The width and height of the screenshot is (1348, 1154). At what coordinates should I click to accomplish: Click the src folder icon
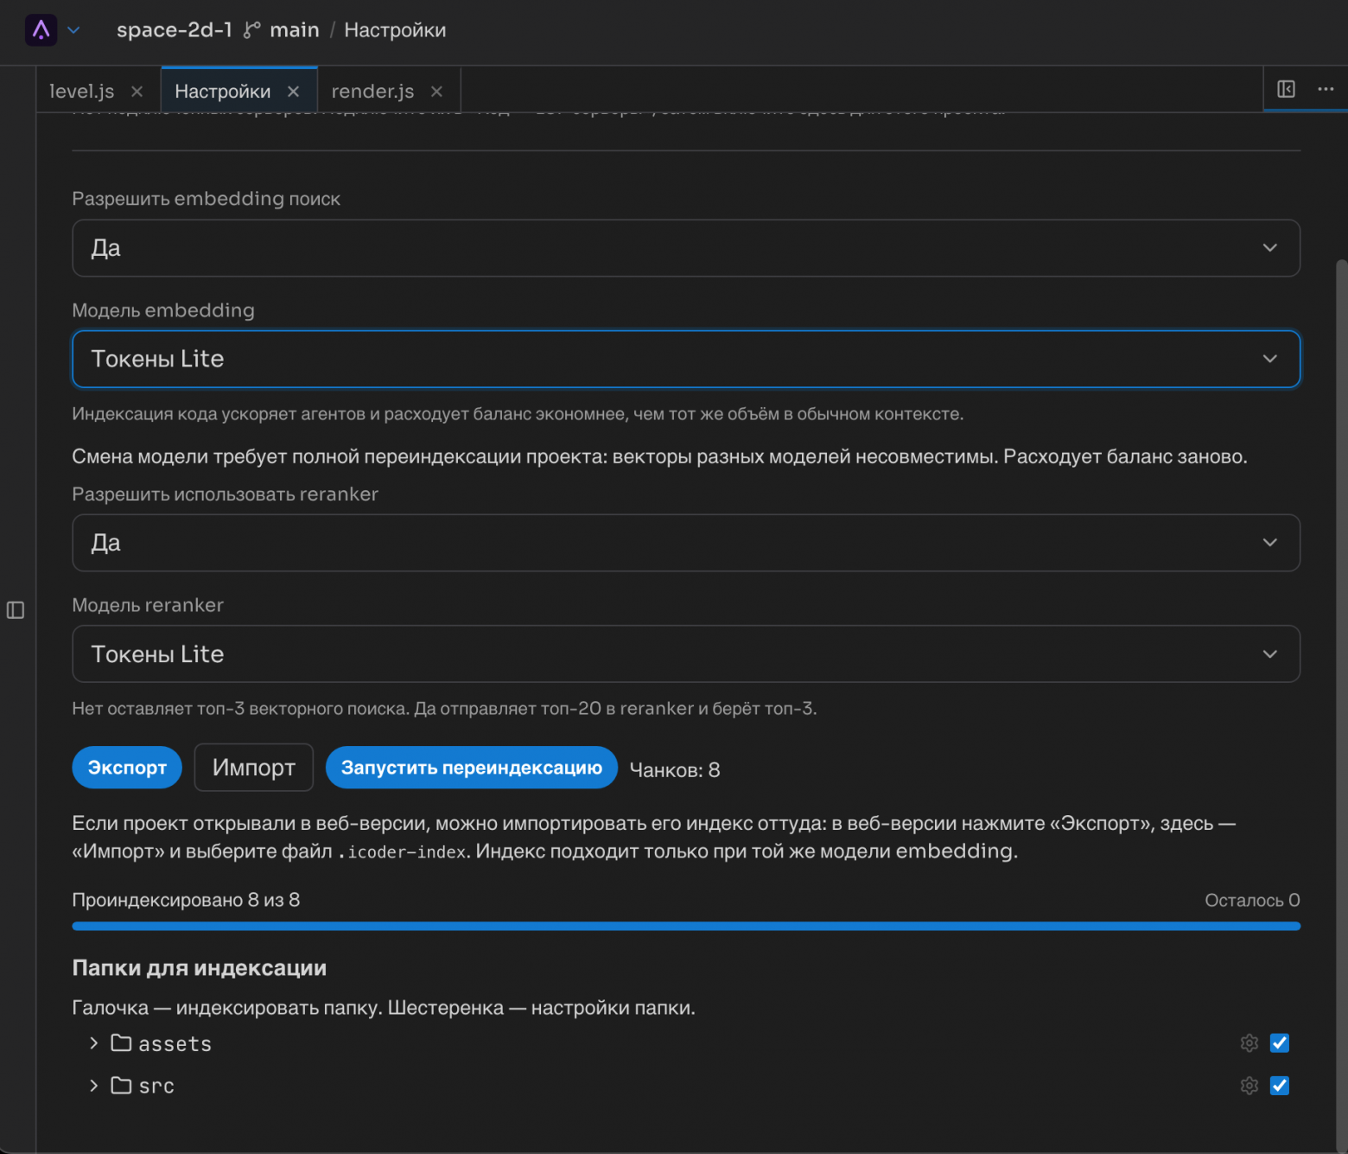[x=121, y=1085]
